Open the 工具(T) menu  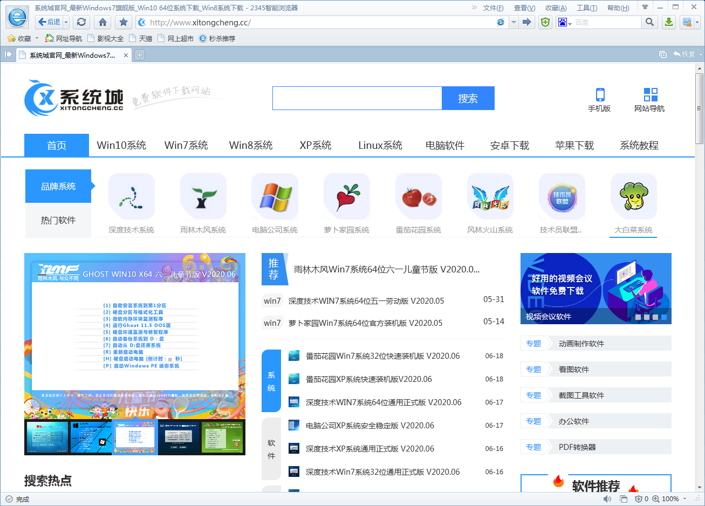pyautogui.click(x=587, y=8)
